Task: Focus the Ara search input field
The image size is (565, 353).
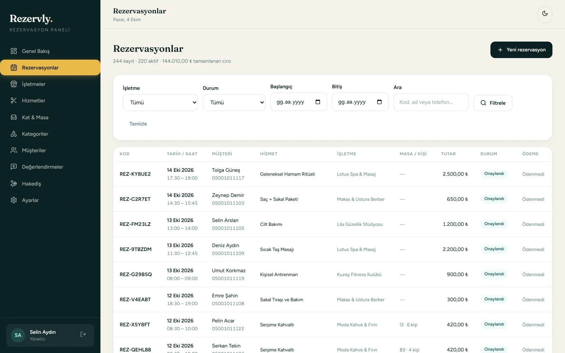Action: click(431, 102)
